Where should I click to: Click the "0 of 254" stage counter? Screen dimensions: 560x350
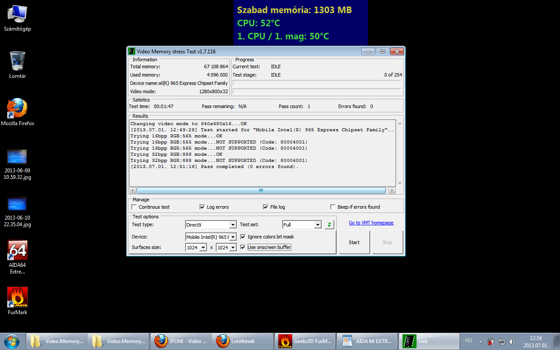393,75
